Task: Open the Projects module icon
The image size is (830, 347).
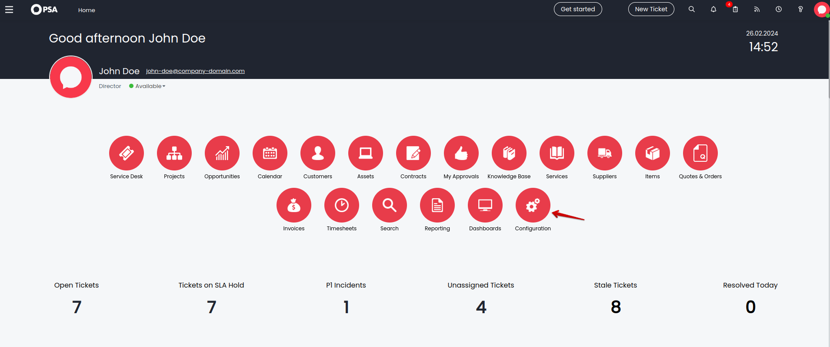Action: click(x=174, y=153)
